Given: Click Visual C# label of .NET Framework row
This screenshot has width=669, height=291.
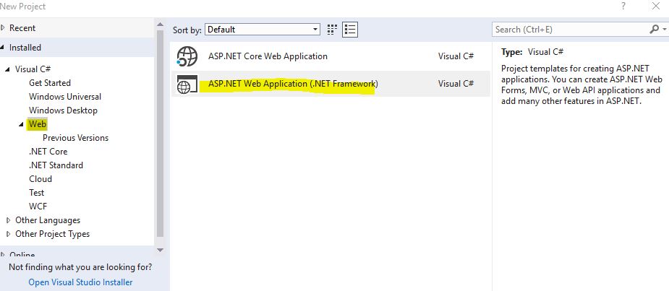Looking at the screenshot, I should coord(456,84).
